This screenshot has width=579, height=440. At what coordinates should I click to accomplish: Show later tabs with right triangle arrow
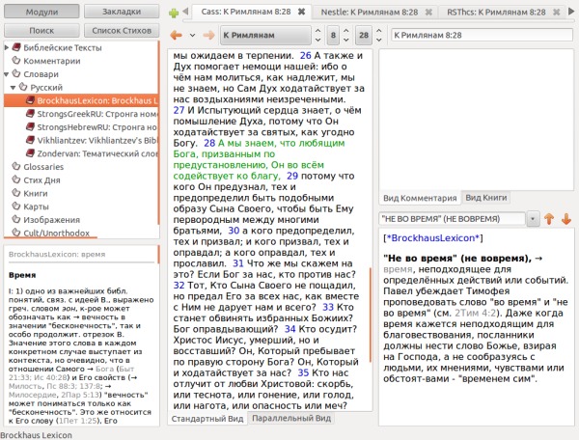tap(571, 12)
